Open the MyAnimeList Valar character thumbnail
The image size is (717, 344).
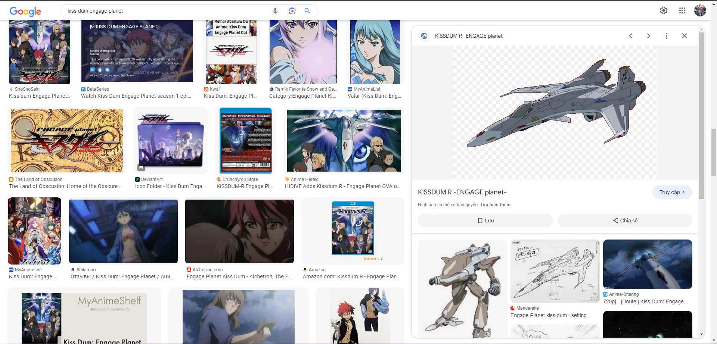(x=375, y=52)
